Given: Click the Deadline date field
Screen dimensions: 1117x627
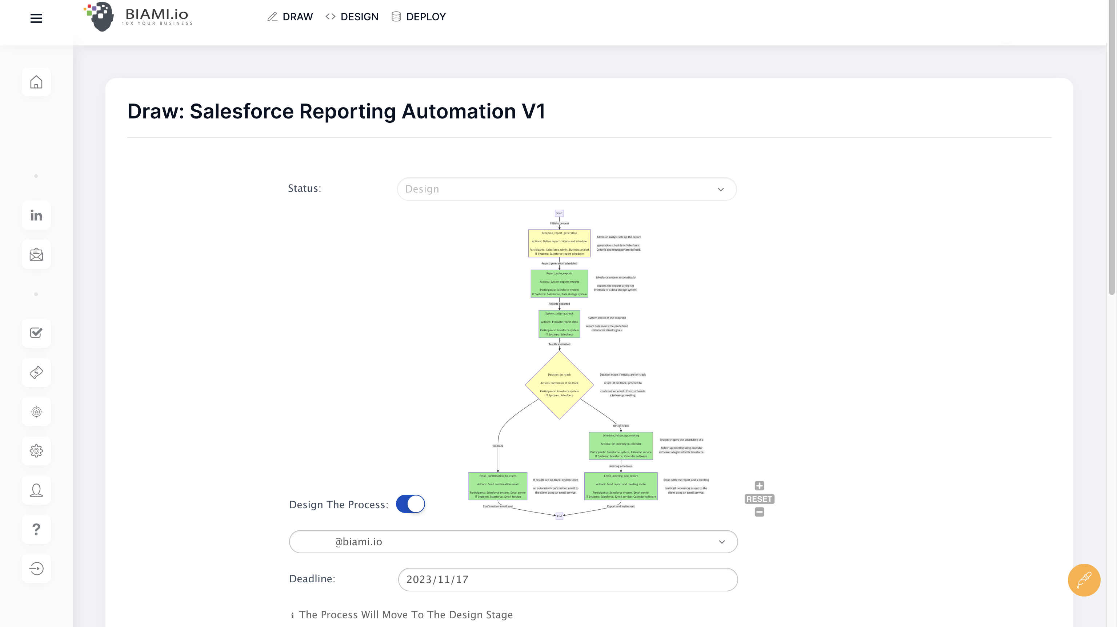Looking at the screenshot, I should pyautogui.click(x=568, y=579).
